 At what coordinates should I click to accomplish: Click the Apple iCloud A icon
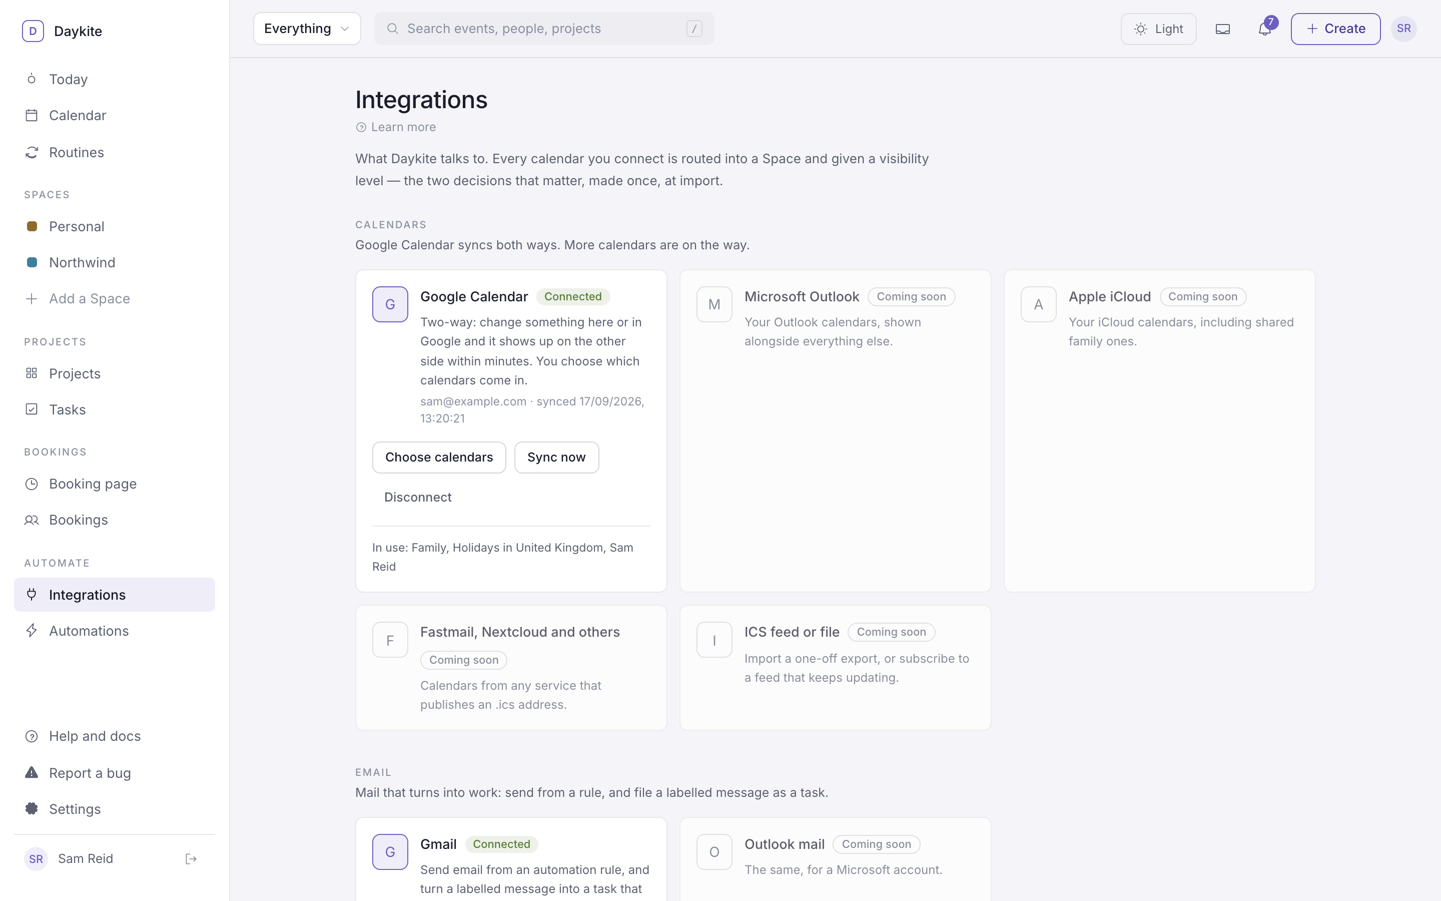(1039, 304)
